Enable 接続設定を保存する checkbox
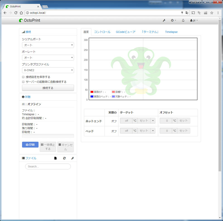The height and width of the screenshot is (221, 223). (23, 77)
